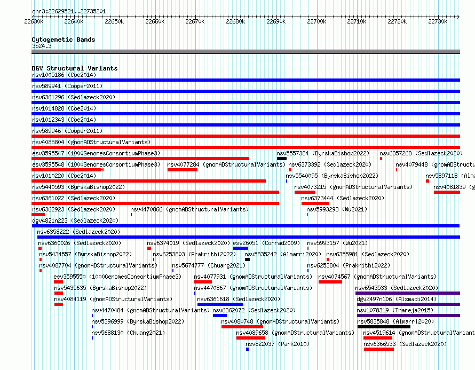
Task: Click nsv6361618 (Sedlazeck2020) blue bar
Action: (x=220, y=304)
